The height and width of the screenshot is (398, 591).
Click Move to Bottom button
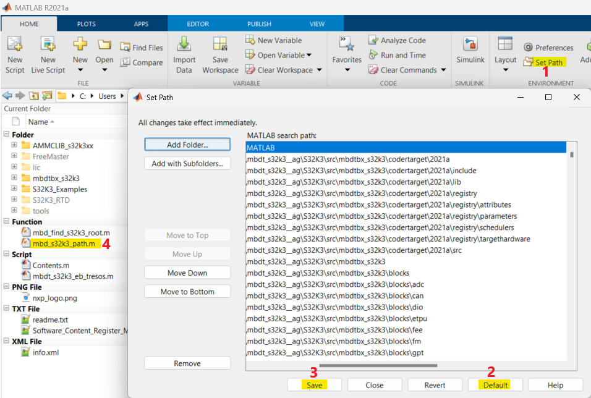pyautogui.click(x=187, y=292)
